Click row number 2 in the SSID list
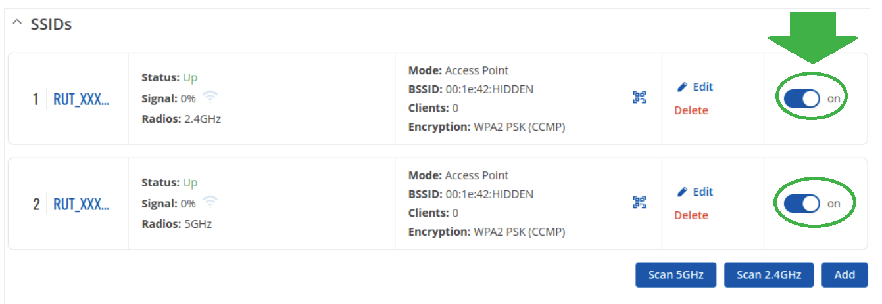The image size is (882, 304). pyautogui.click(x=36, y=204)
